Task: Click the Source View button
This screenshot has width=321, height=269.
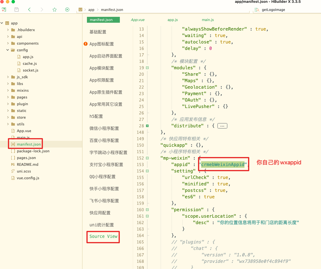Action: pos(103,237)
